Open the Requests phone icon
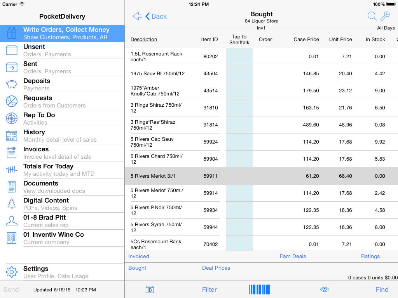 point(12,101)
